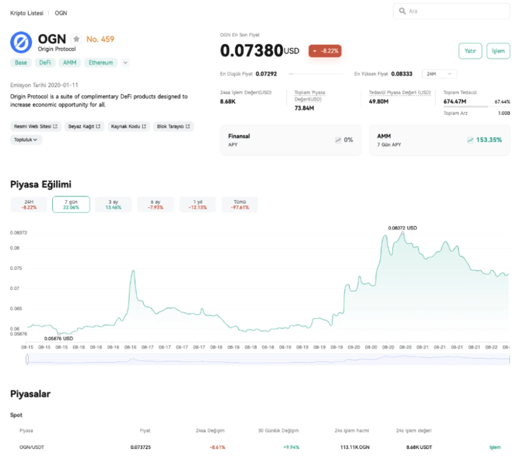Screen dimensions: 517x460
Task: Click the No. 459 rank label
Action: click(x=100, y=39)
